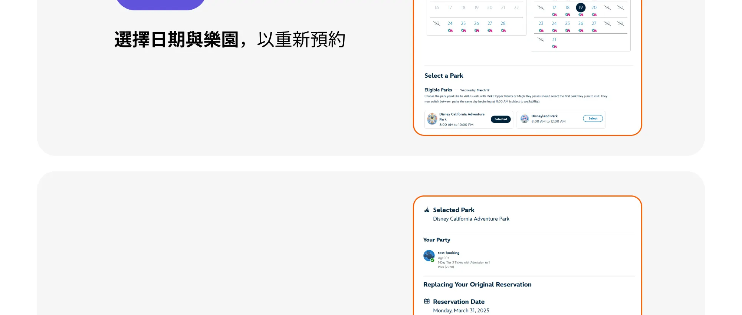Click availability icon under 24 in calendar ending 28

click(450, 30)
